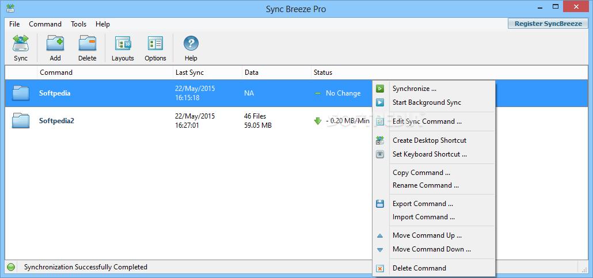
Task: Click the 59.05 MB data value
Action: (257, 125)
